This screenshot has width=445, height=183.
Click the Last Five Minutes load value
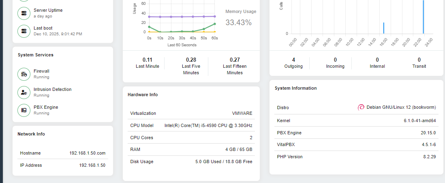coord(191,60)
